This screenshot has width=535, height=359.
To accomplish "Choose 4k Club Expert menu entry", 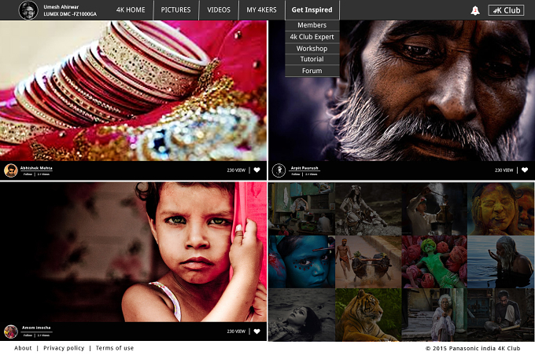I will click(312, 37).
